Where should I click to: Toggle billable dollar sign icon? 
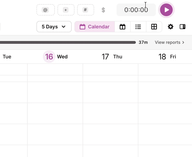(103, 10)
